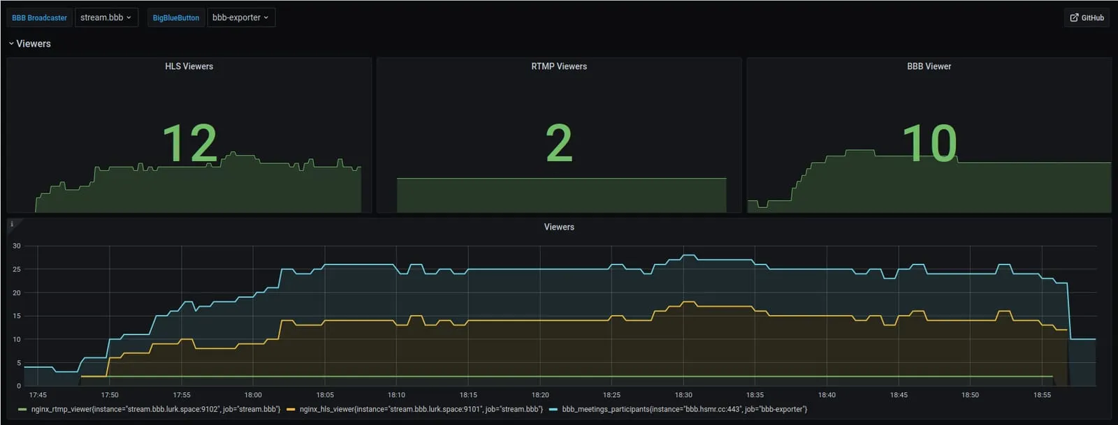
Task: Click the blue bbb_meetings_participants color swatch
Action: [x=553, y=410]
